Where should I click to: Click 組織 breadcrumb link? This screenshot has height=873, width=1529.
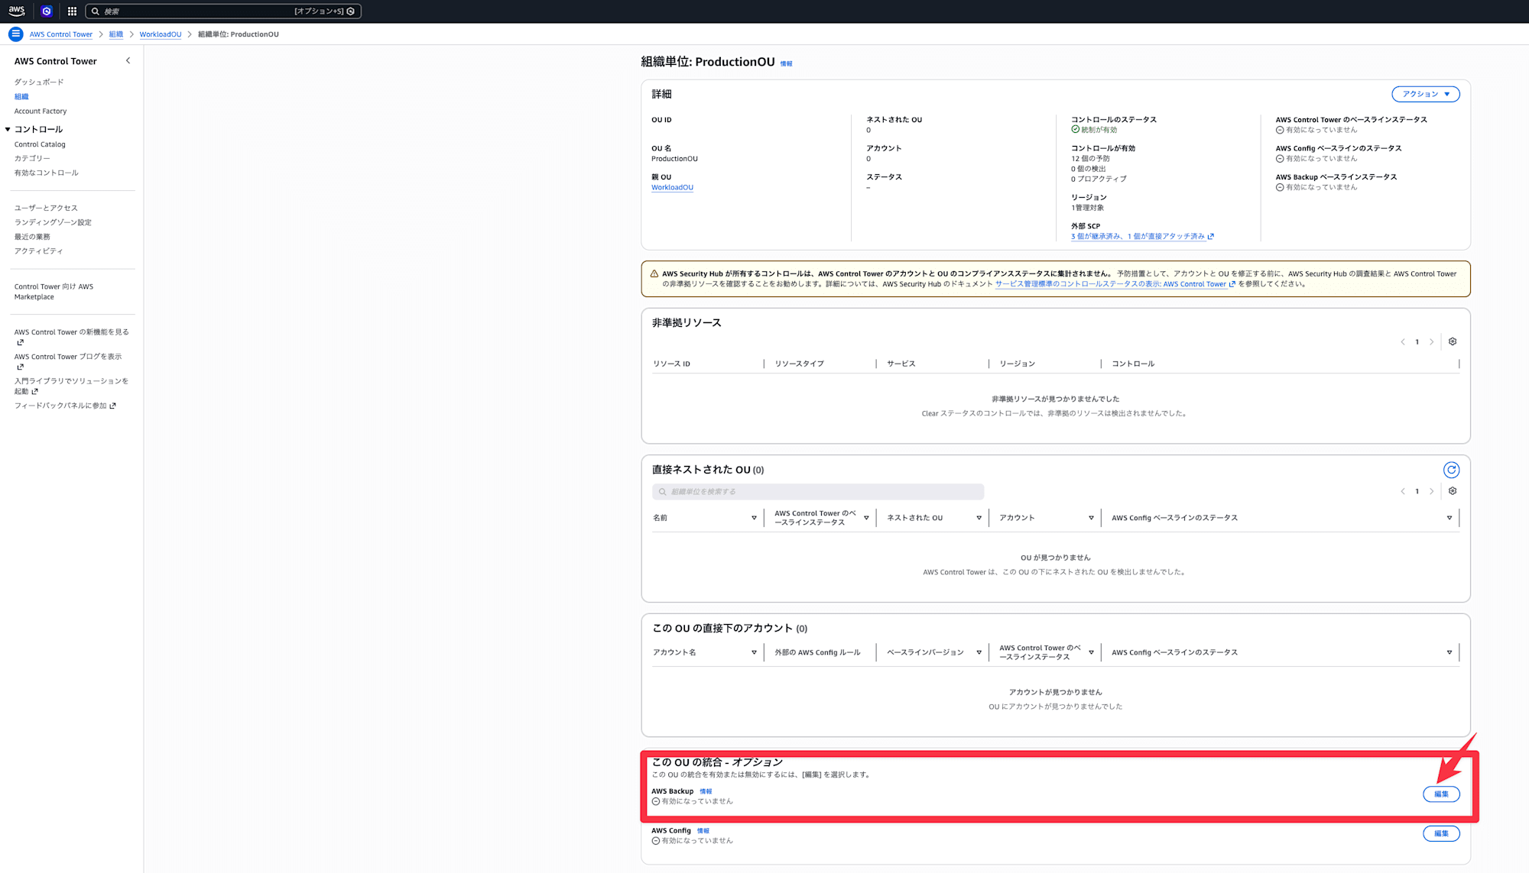tap(116, 34)
